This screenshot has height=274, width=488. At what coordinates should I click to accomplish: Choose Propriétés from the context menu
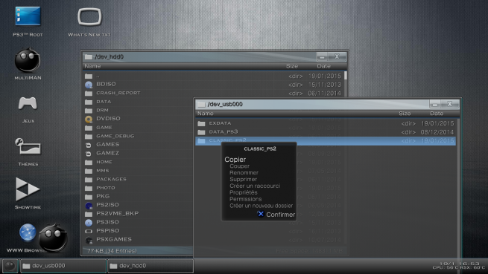point(244,192)
